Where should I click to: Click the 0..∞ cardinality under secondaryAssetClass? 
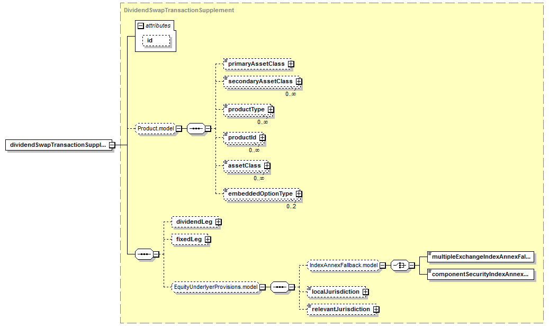pos(291,94)
